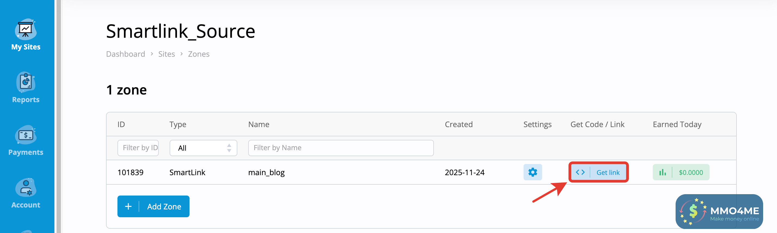Viewport: 777px width, 233px height.
Task: Focus the Filter by ID field
Action: tap(138, 148)
